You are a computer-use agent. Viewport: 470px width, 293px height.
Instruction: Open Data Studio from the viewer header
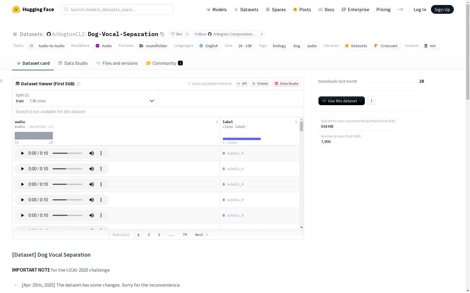(x=286, y=84)
